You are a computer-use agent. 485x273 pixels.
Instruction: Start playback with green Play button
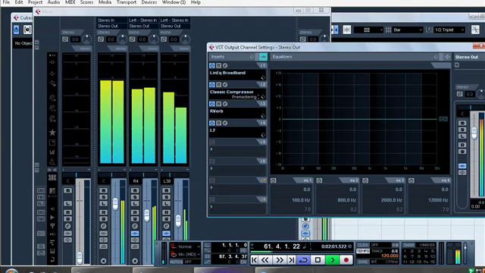(332, 260)
